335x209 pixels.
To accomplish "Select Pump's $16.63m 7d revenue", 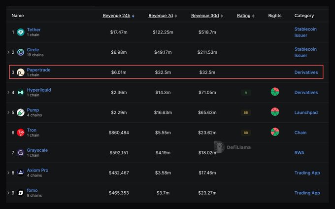I will [163, 112].
